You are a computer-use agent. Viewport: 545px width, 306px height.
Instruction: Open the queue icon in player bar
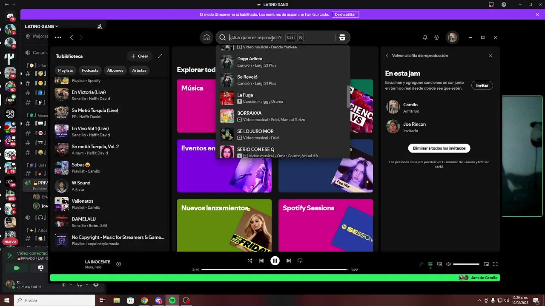click(x=430, y=264)
